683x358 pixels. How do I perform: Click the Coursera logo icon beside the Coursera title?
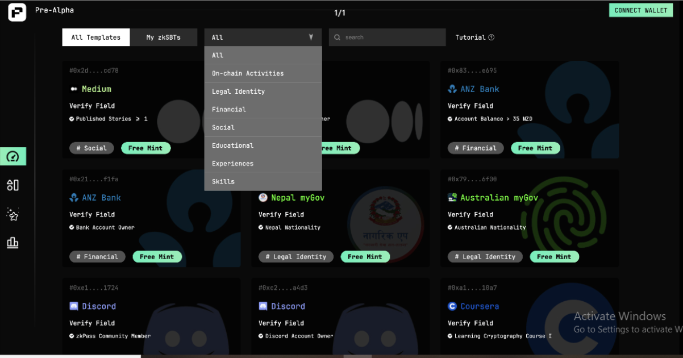(x=452, y=306)
